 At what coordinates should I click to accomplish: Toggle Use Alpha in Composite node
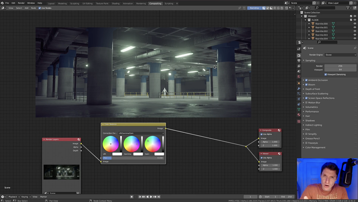click(262, 134)
